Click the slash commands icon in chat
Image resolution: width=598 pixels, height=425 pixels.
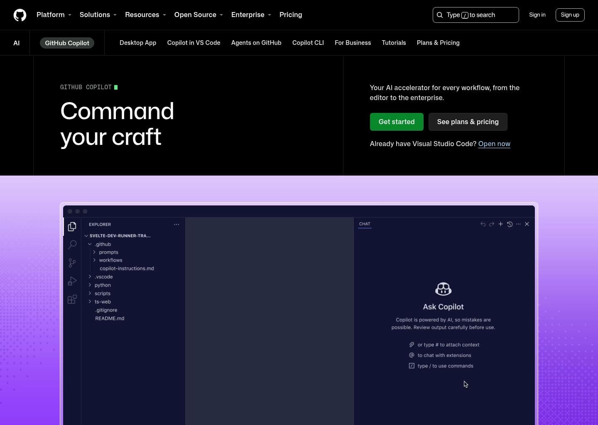[412, 366]
